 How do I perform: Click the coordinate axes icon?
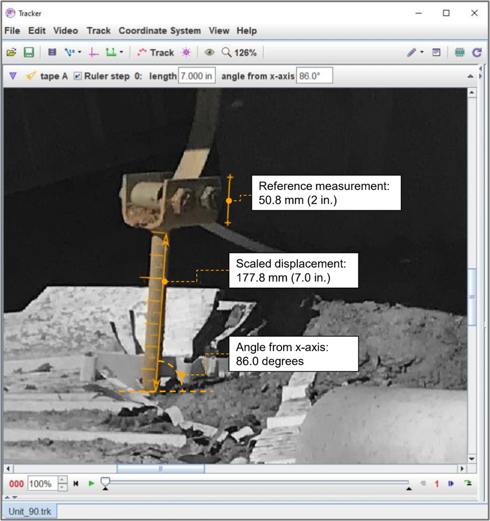click(x=93, y=52)
